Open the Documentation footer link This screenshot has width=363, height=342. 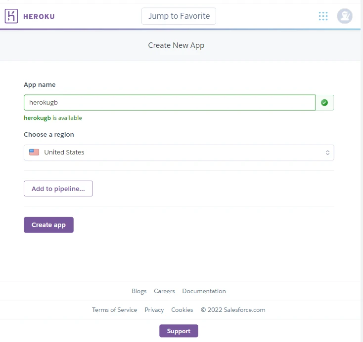pos(204,291)
